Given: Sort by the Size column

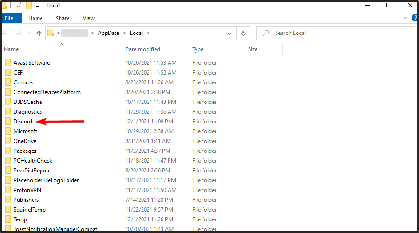Looking at the screenshot, I should click(x=252, y=49).
